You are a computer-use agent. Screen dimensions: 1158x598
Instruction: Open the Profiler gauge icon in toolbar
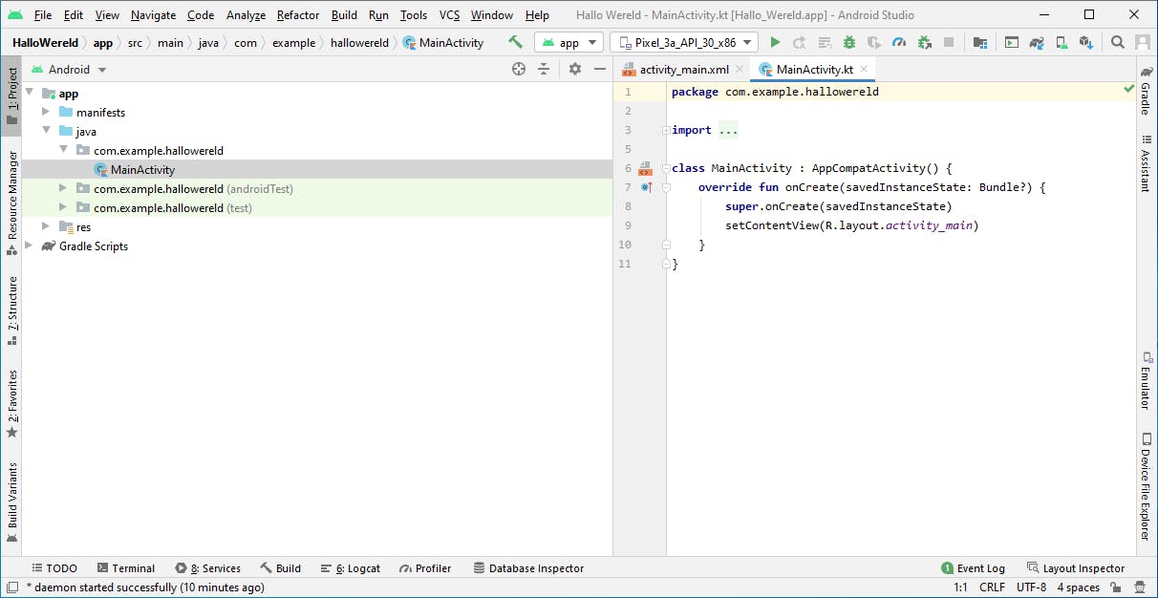point(899,42)
